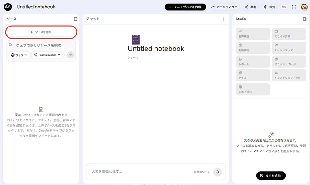This screenshot has height=185, width=310.
Task: Open the Google apps grid icon
Action: tap(294, 7)
